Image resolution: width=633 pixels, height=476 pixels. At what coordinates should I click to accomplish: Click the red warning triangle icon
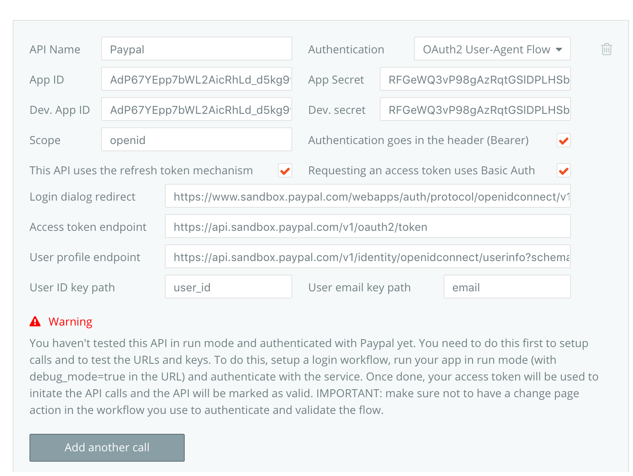[35, 321]
